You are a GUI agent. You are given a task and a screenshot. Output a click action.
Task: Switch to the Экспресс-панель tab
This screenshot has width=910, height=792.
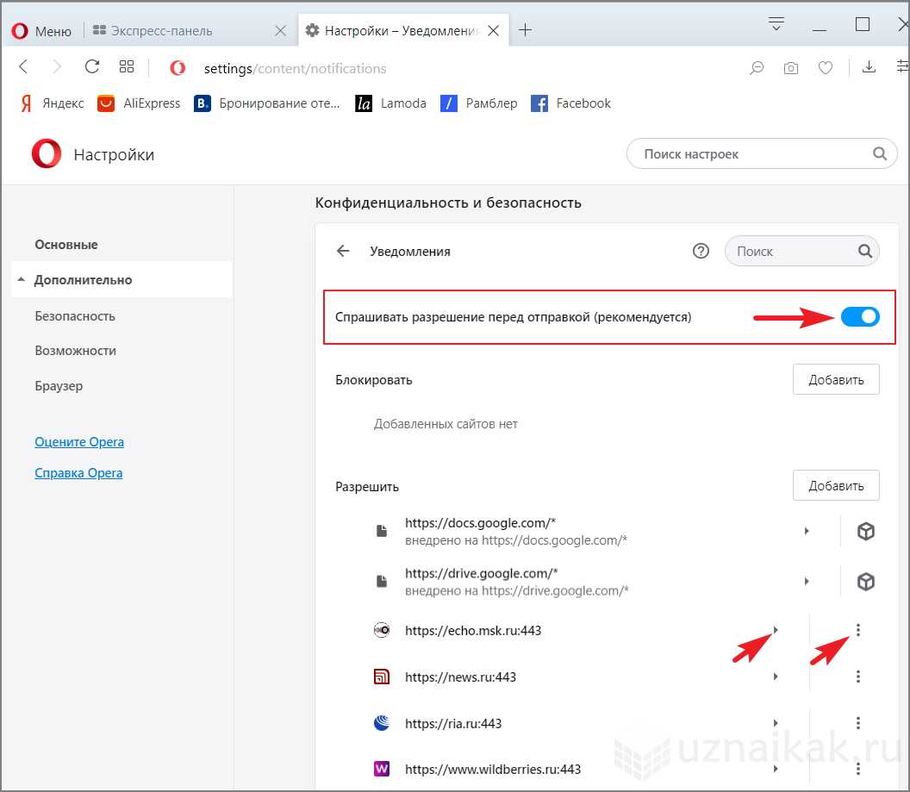point(161,31)
